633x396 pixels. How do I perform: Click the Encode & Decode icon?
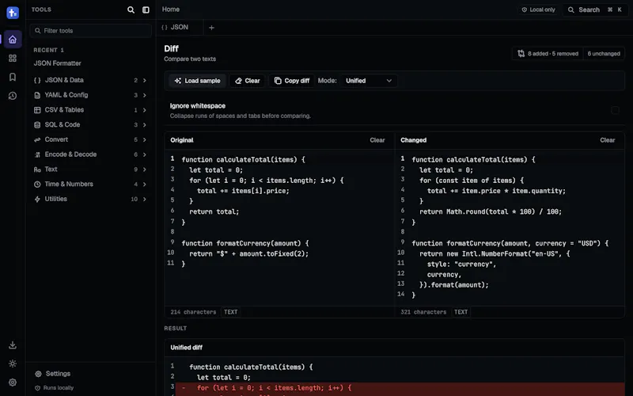pyautogui.click(x=37, y=154)
